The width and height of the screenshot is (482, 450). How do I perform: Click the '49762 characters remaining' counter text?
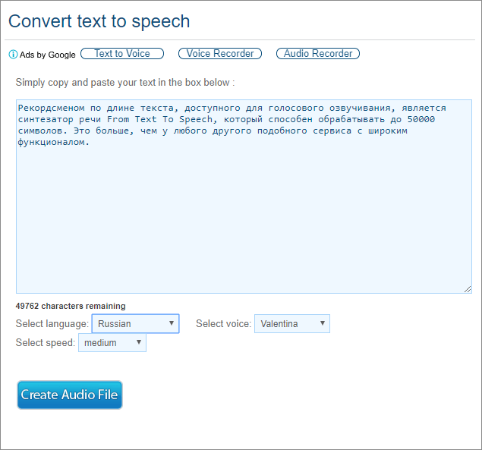click(x=71, y=306)
